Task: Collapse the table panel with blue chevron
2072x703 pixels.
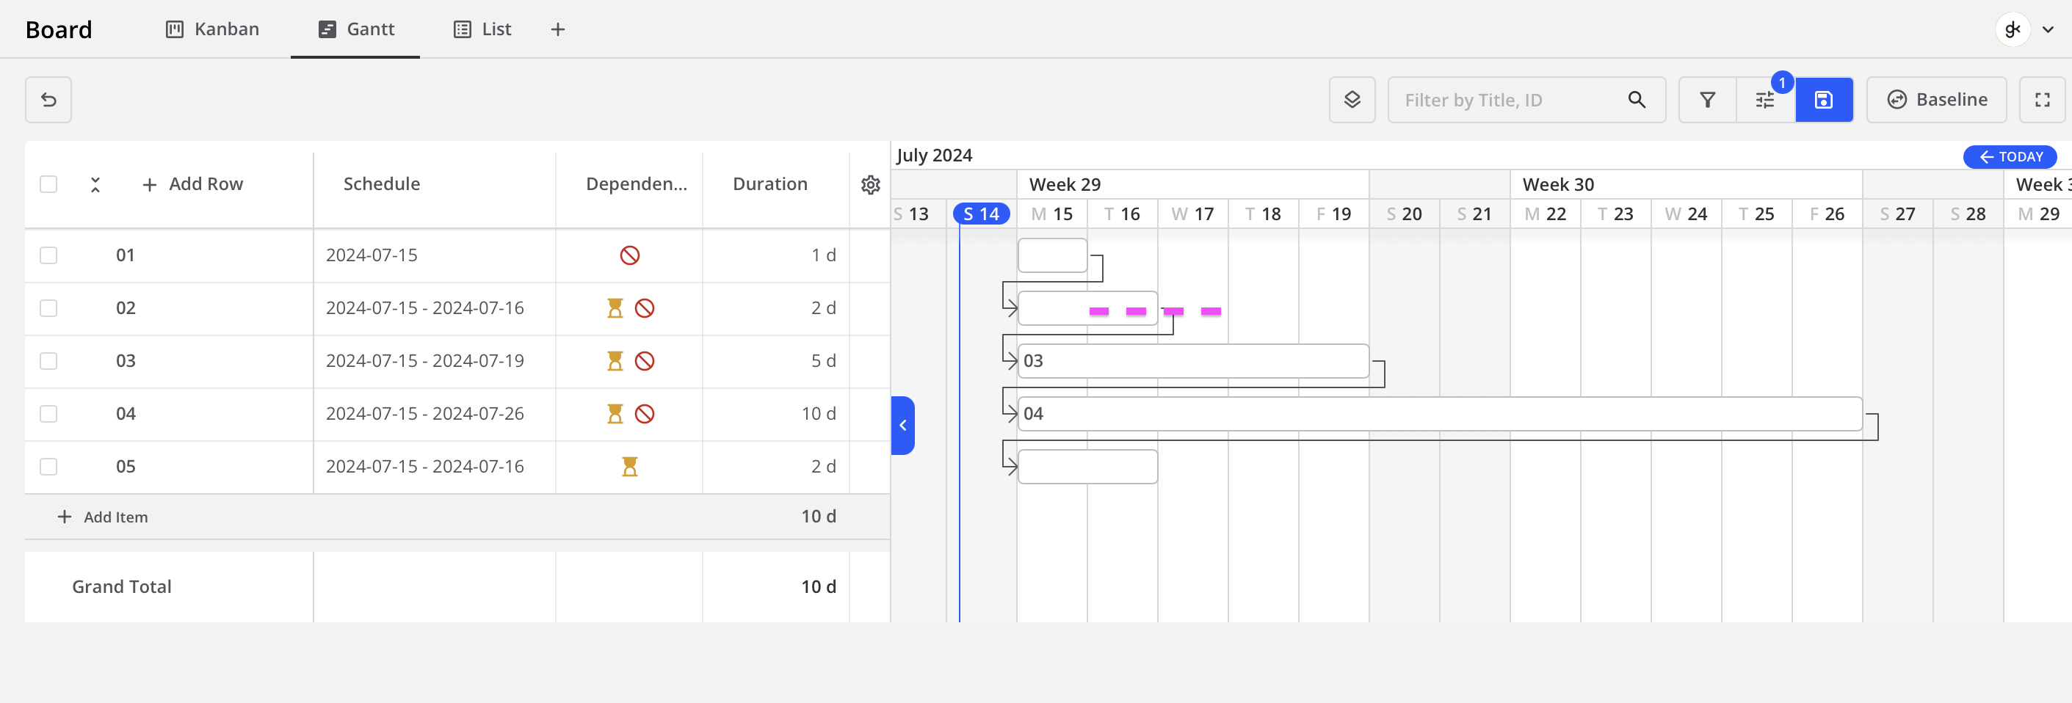Action: pyautogui.click(x=902, y=426)
